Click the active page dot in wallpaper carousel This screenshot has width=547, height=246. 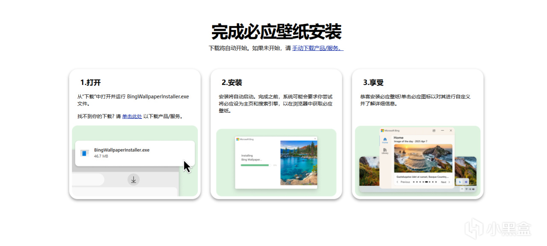pos(426,182)
